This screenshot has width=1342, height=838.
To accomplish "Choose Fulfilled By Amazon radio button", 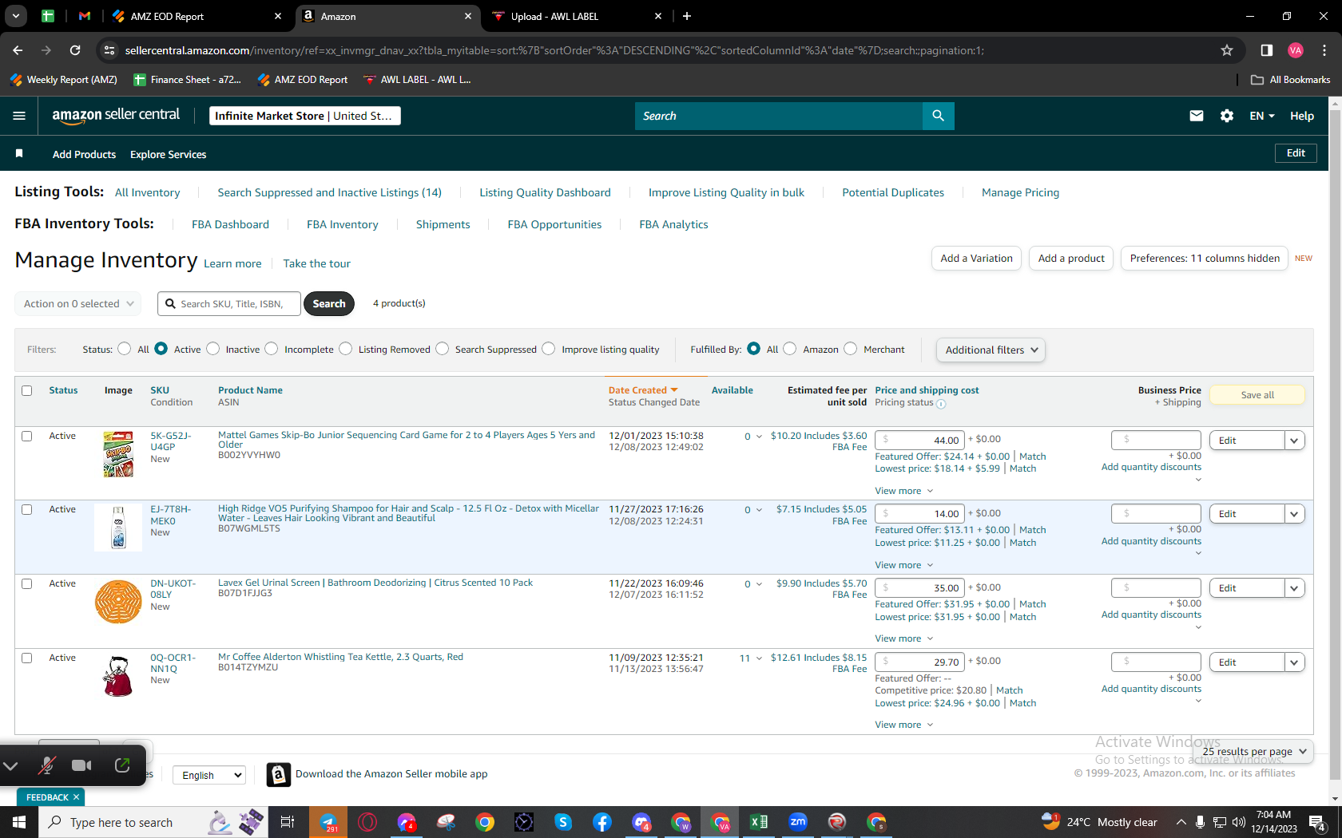I will tap(790, 349).
